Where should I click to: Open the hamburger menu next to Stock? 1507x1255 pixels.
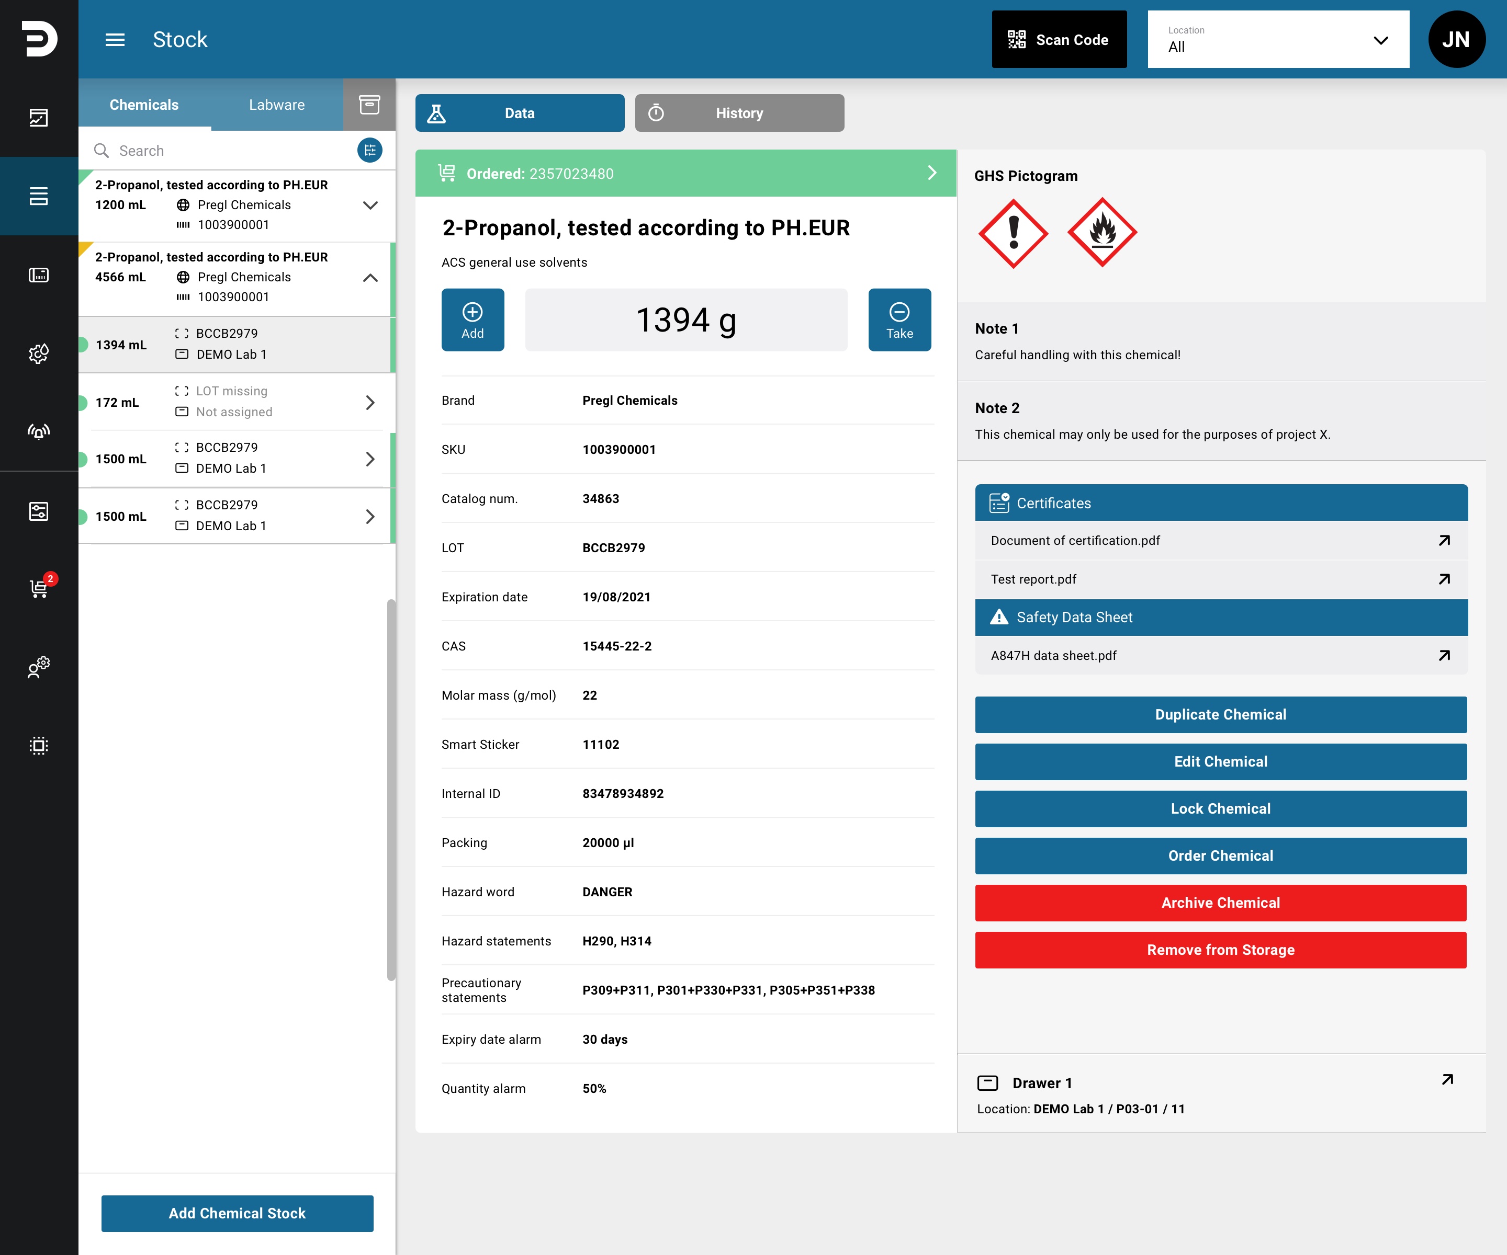click(x=115, y=39)
